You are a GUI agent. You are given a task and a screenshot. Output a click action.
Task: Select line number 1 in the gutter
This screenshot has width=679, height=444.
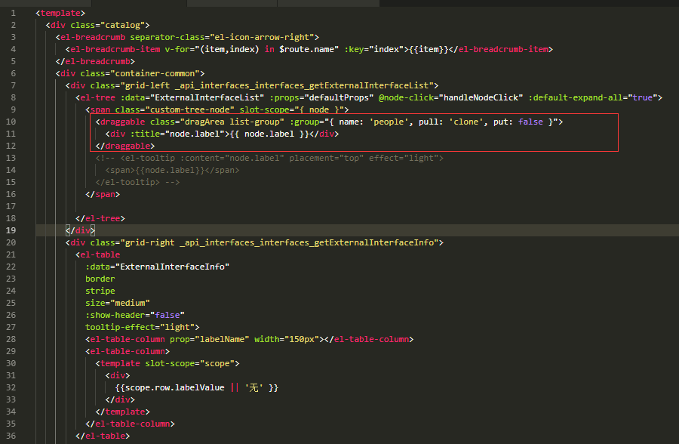[13, 13]
